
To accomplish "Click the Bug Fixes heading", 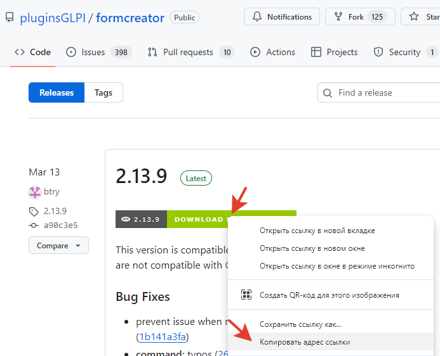I will [x=143, y=296].
